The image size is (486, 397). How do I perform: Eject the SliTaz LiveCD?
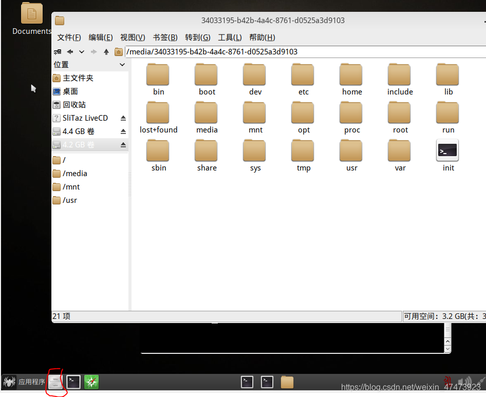[123, 118]
